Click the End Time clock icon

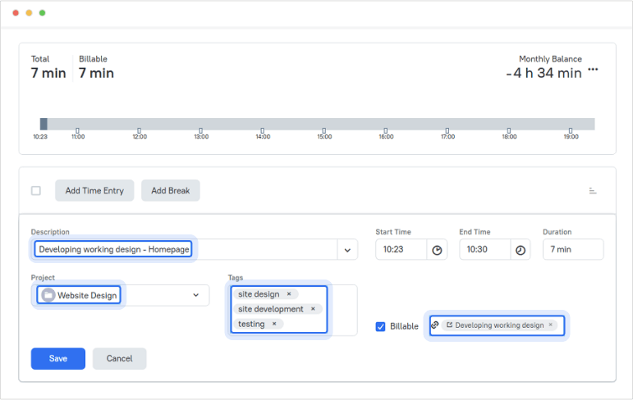521,250
